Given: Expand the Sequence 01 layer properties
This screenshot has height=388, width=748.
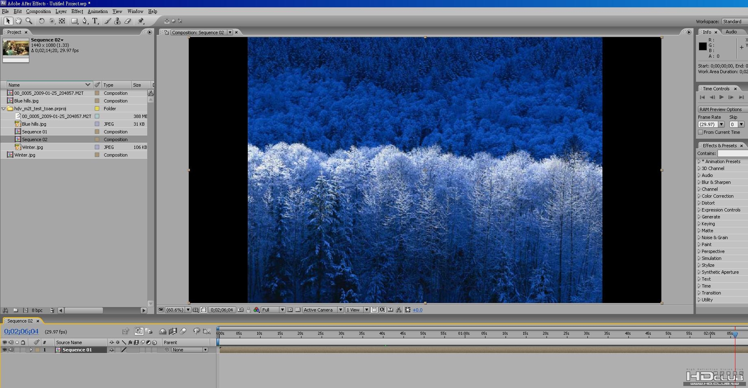Looking at the screenshot, I should click(x=31, y=350).
